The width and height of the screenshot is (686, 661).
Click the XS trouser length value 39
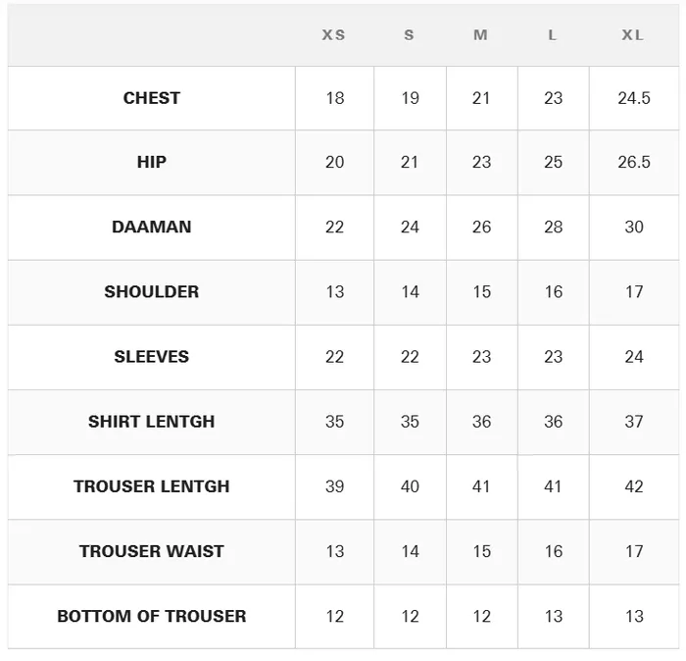(x=335, y=486)
